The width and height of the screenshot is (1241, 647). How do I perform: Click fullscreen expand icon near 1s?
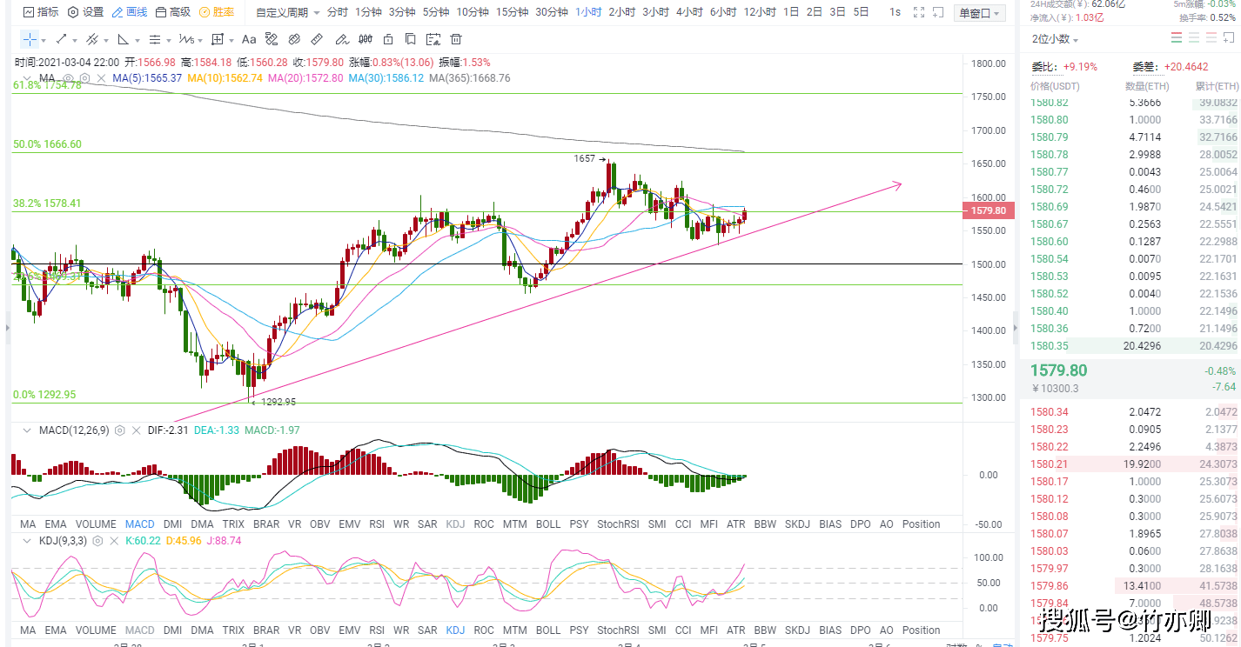[x=919, y=12]
